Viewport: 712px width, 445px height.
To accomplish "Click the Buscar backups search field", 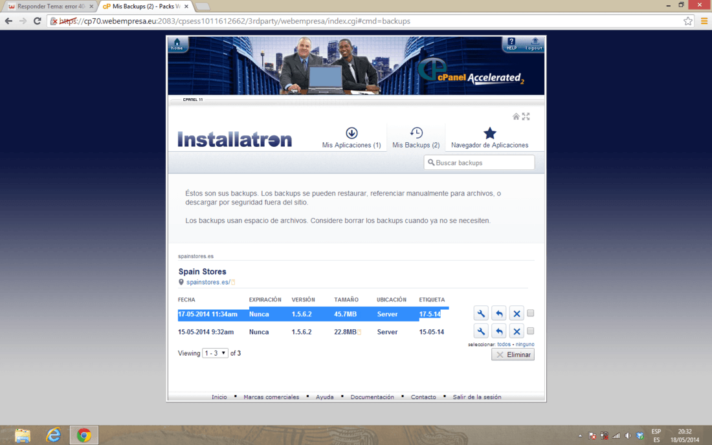I will click(479, 162).
